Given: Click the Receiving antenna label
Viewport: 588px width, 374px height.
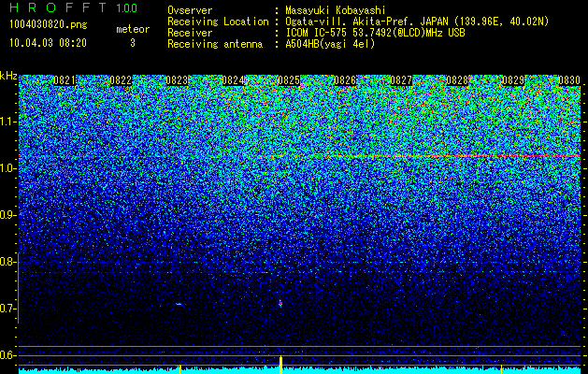Looking at the screenshot, I should coord(215,44).
